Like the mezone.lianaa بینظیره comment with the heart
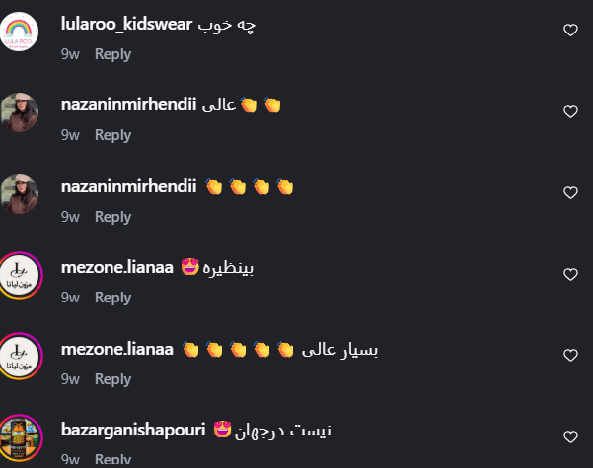Screen dimensions: 593x468 [x=570, y=274]
